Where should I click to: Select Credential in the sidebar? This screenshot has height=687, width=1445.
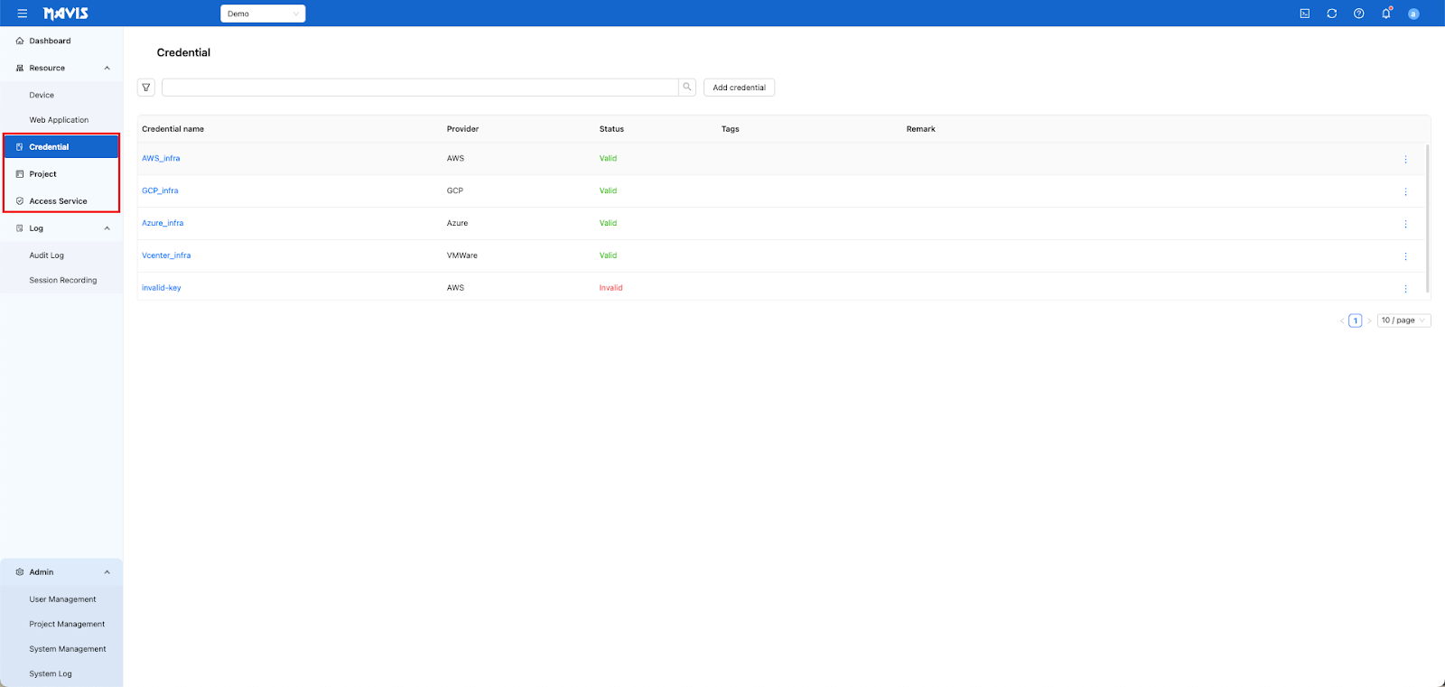click(61, 147)
